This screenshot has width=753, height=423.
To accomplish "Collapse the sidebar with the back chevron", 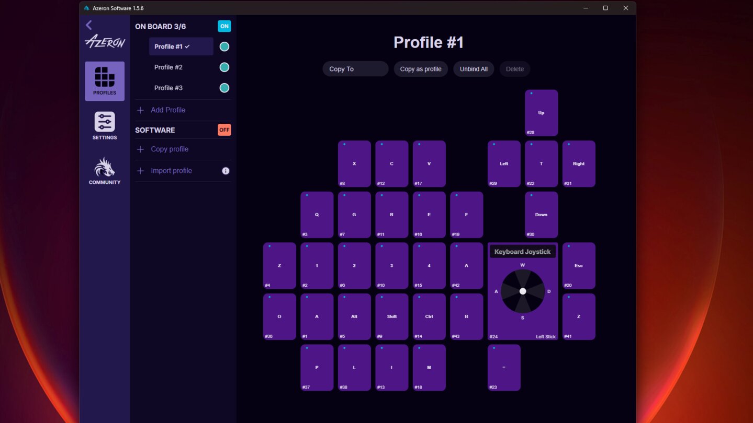I will (88, 25).
